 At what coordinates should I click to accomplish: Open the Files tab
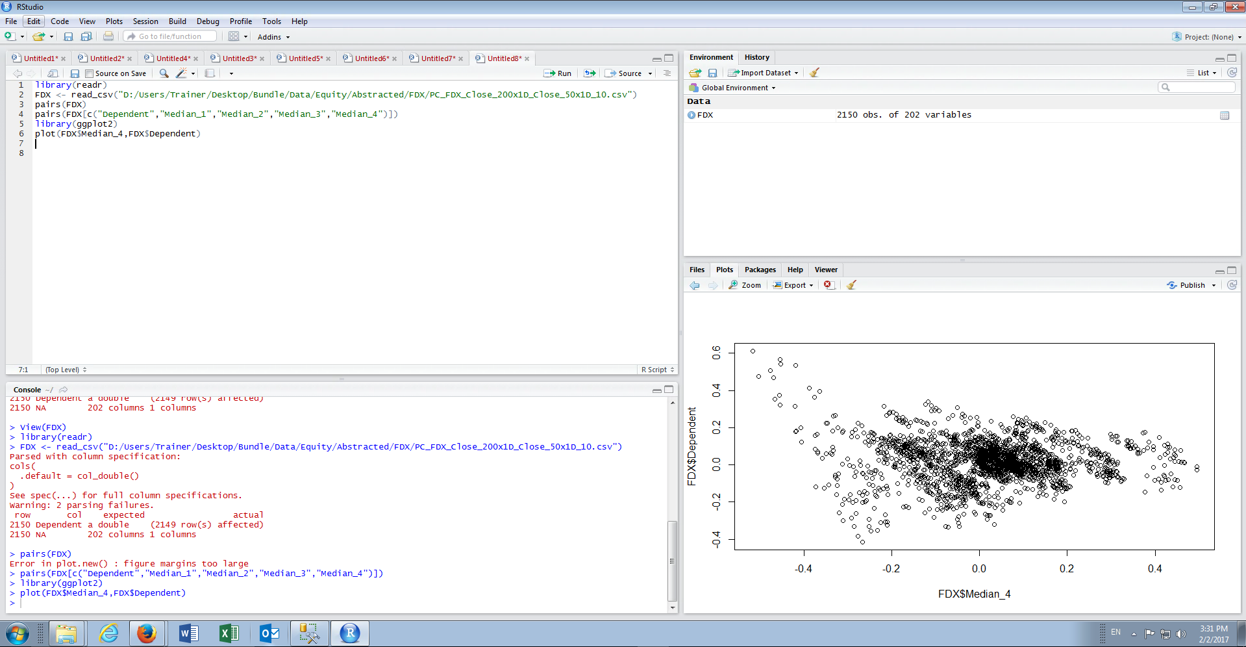pyautogui.click(x=697, y=270)
